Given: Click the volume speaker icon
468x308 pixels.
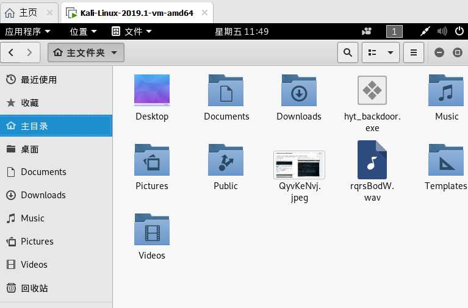Looking at the screenshot, I should pyautogui.click(x=442, y=31).
